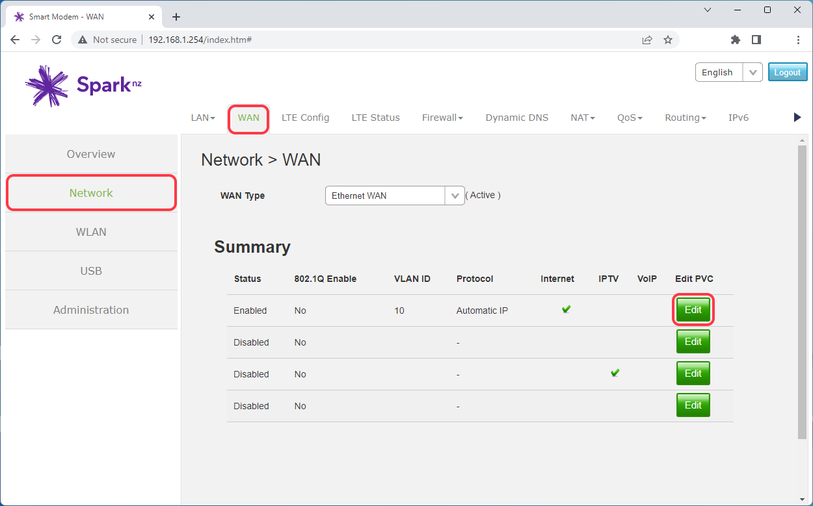The width and height of the screenshot is (813, 506).
Task: Open the WAN Type dropdown
Action: point(394,196)
